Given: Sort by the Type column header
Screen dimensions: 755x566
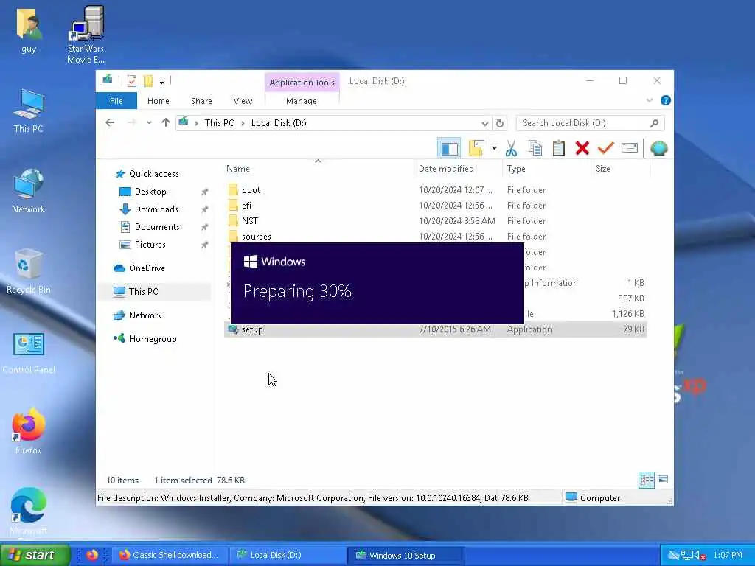Looking at the screenshot, I should 546,169.
